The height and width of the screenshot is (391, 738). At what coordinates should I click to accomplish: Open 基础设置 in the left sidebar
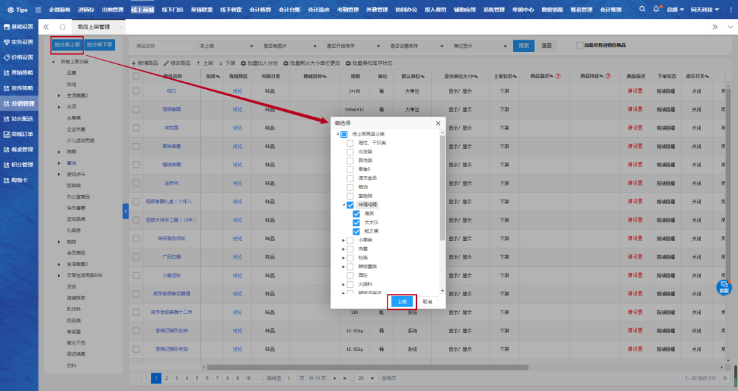pyautogui.click(x=18, y=27)
